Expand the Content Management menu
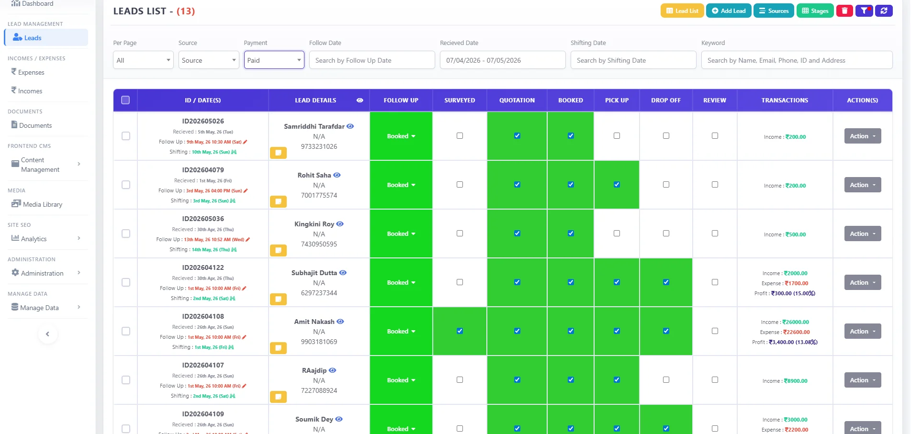 [46, 165]
